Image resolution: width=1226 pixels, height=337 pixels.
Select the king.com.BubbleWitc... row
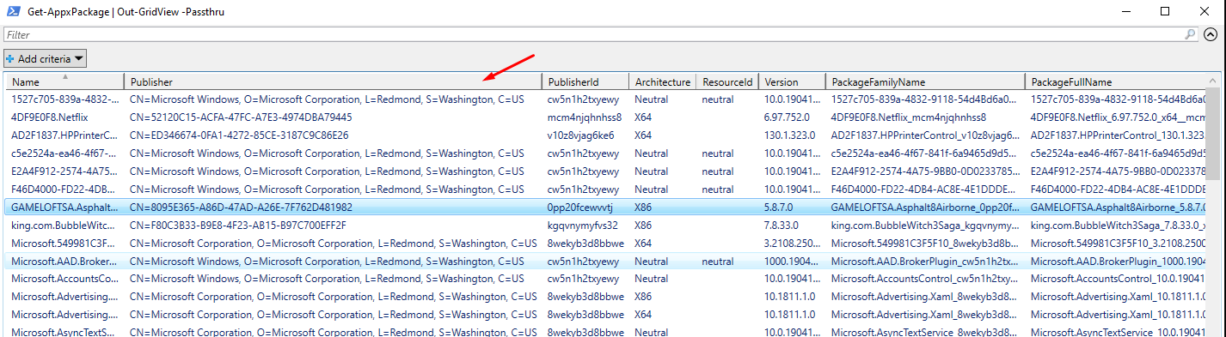(x=605, y=226)
